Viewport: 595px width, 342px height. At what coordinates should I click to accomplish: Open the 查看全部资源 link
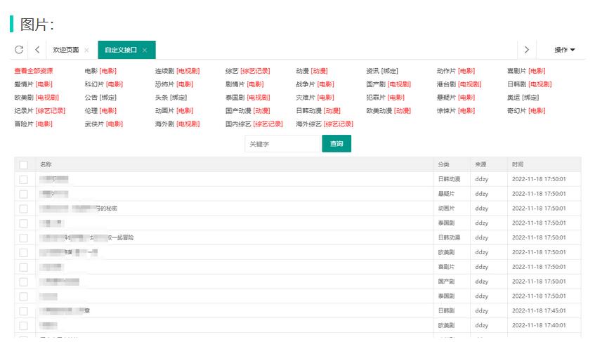click(x=34, y=71)
